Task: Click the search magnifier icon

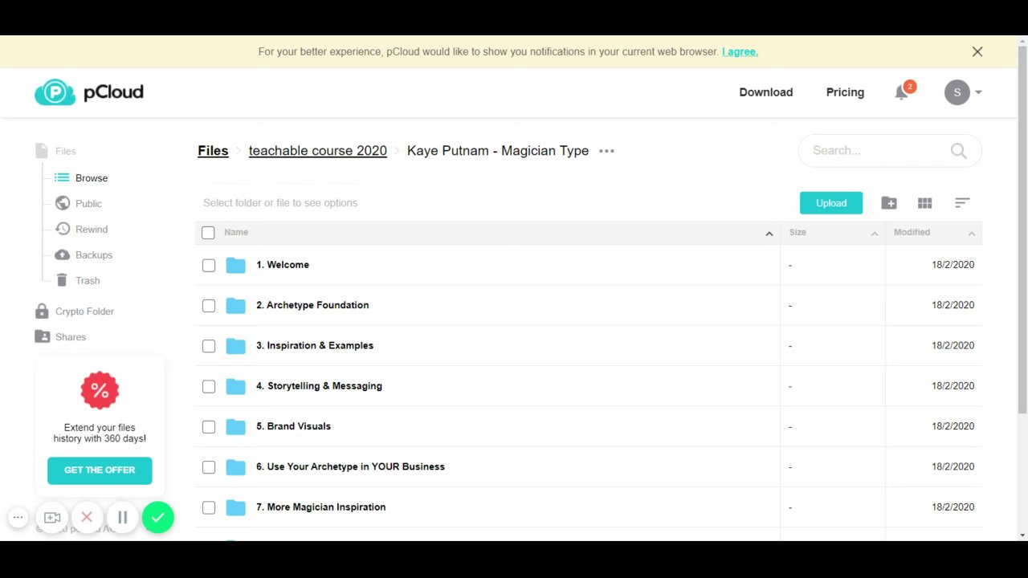Action: click(958, 150)
